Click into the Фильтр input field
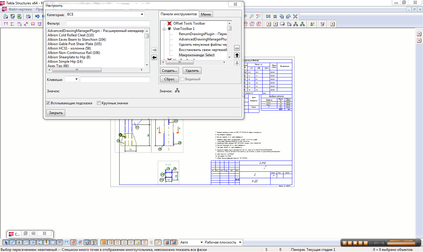This screenshot has height=252, width=423. tap(108, 23)
